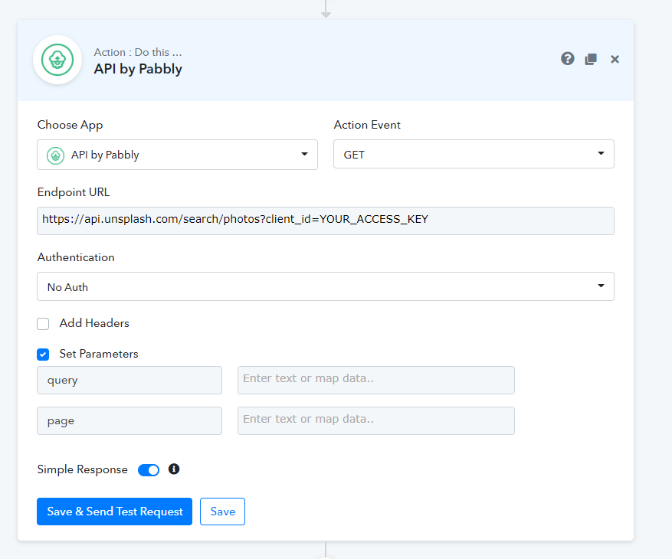The height and width of the screenshot is (559, 672).
Task: Click the value field for page parameter
Action: pos(376,420)
